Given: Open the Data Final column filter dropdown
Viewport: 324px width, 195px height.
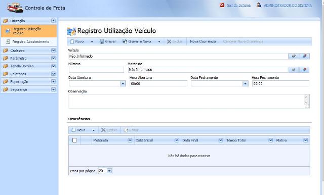Looking at the screenshot, I should (221, 140).
